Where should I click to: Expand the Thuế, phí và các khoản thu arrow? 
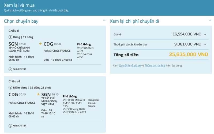(205, 44)
